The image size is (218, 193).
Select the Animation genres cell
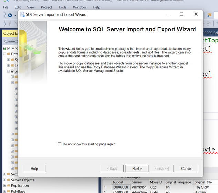coord(139,187)
